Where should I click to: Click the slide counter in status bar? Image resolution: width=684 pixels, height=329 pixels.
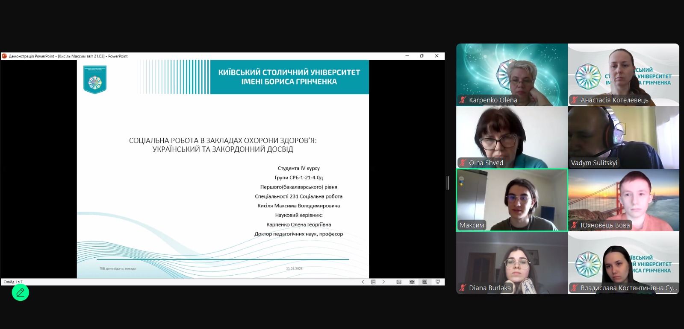13,282
